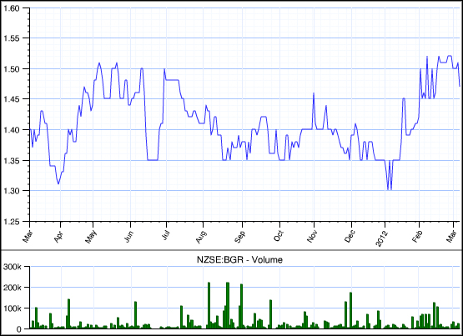Screen dimensions: 463x336
Task: Select the Jul month axis label
Action: tap(166, 235)
